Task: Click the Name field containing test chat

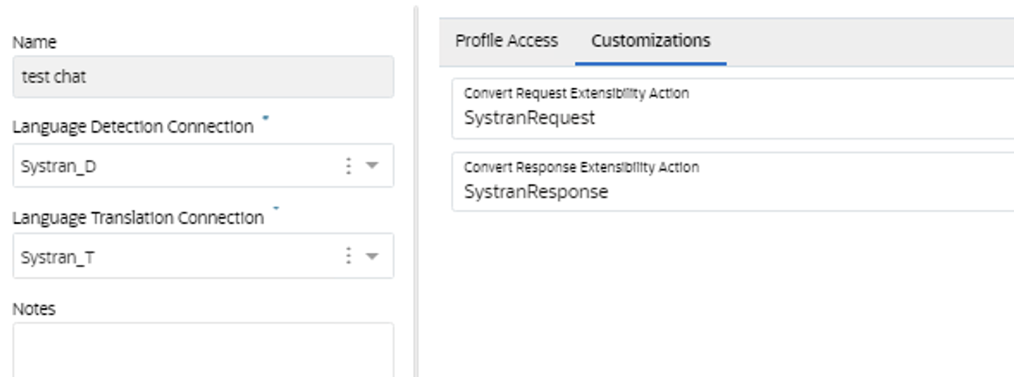Action: pos(203,77)
